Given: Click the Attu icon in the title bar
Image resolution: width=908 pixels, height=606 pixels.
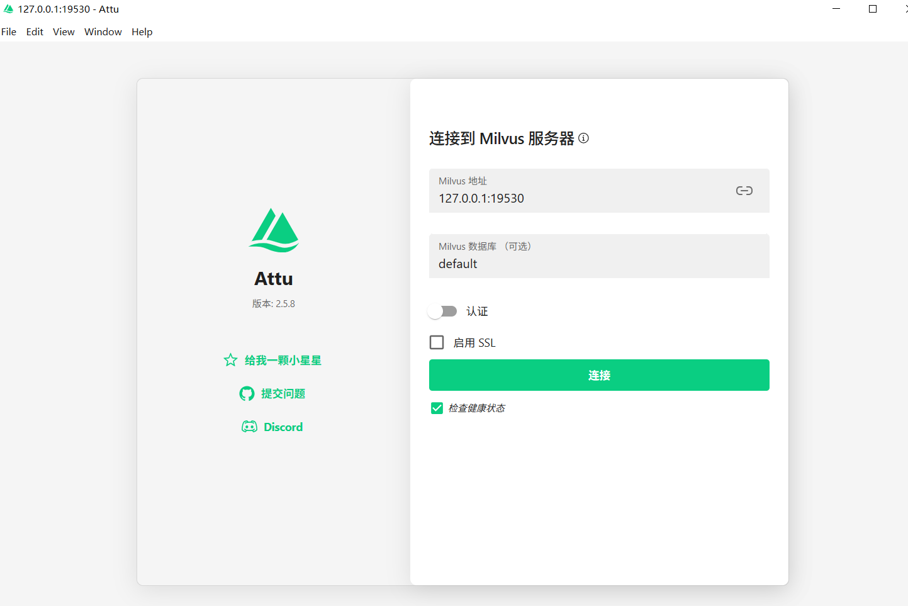Looking at the screenshot, I should 8,8.
